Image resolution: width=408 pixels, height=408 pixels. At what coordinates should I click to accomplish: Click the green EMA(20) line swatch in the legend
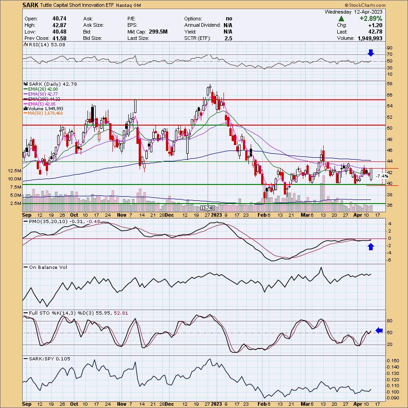click(25, 89)
